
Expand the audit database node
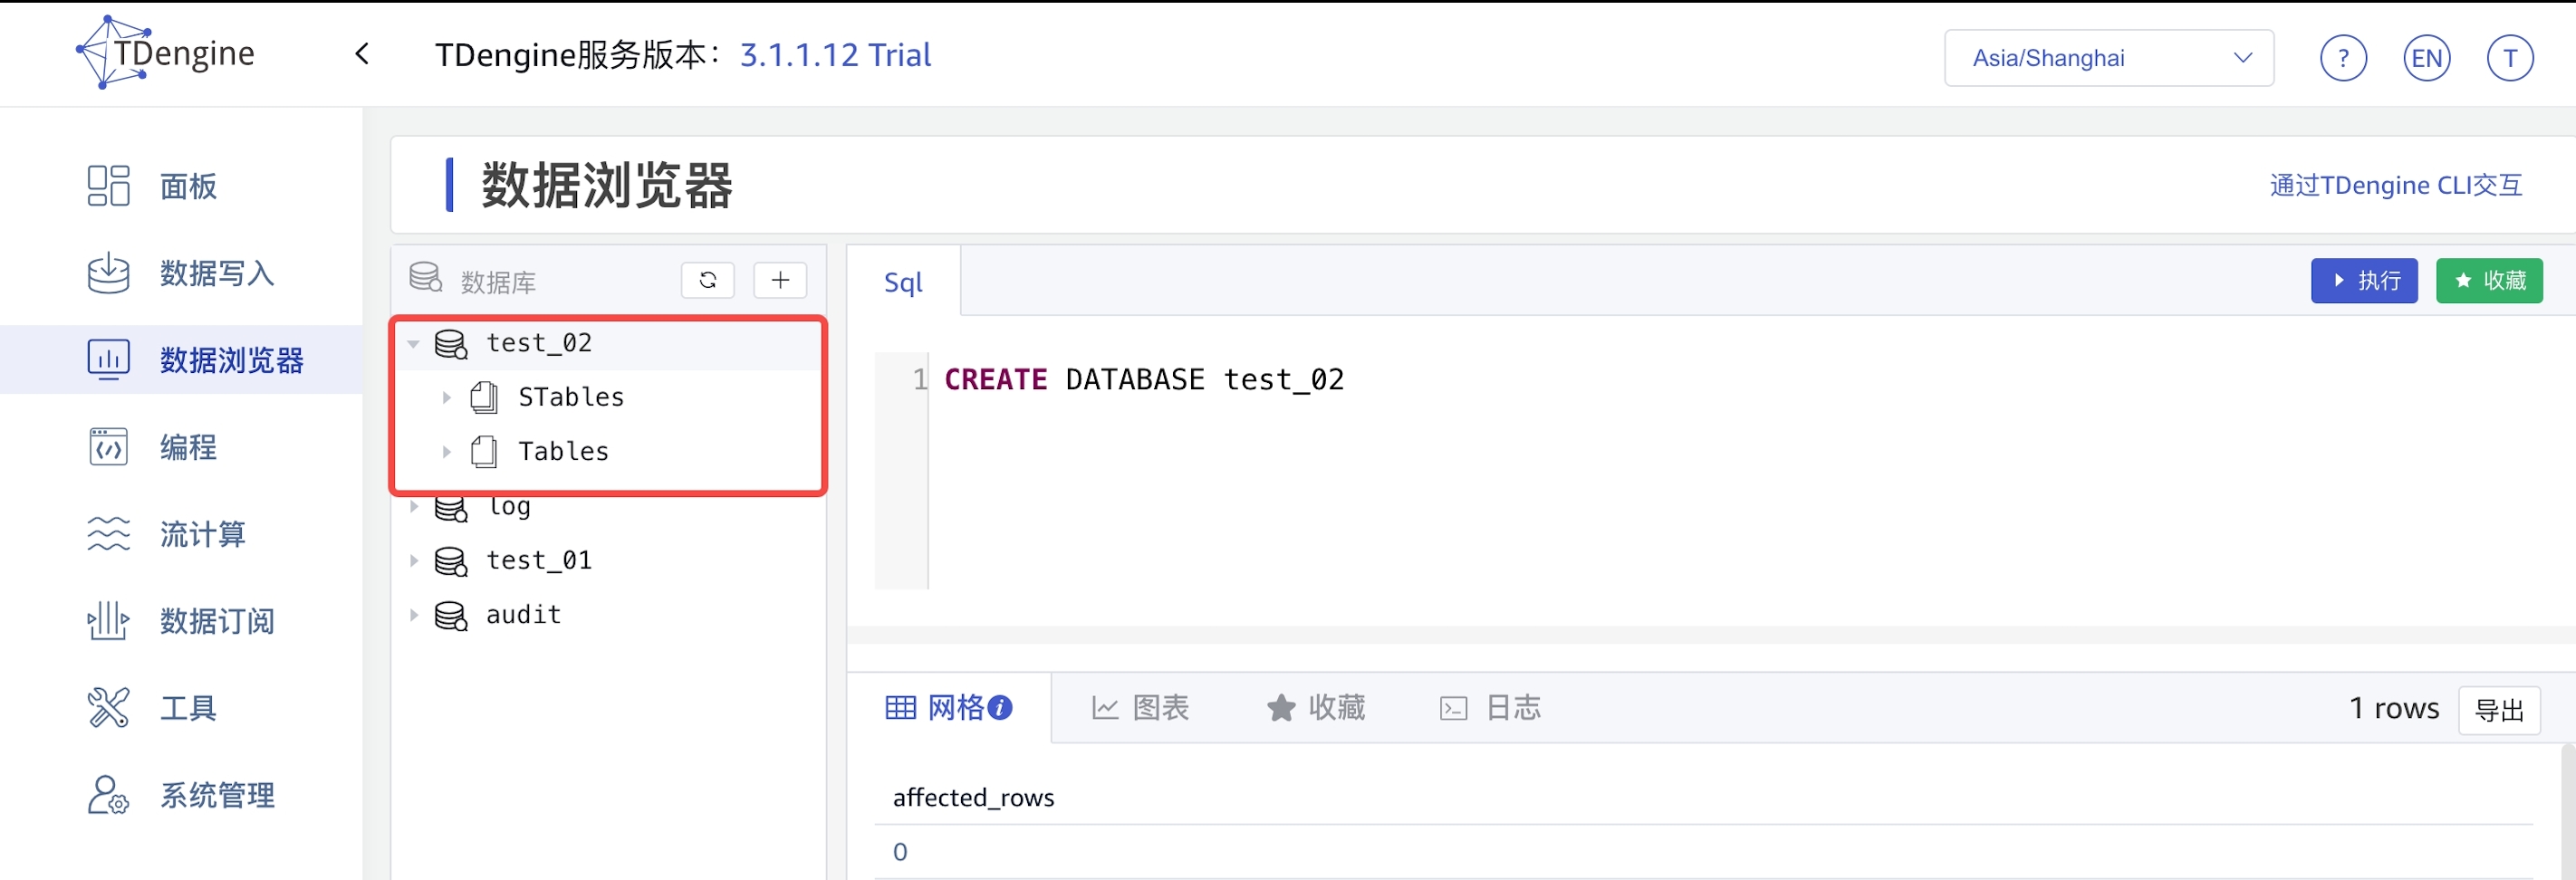413,615
